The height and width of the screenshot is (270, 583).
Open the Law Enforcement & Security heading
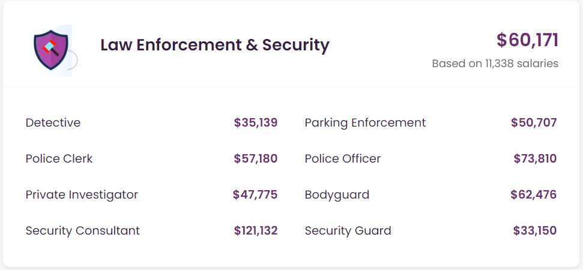[x=214, y=45]
